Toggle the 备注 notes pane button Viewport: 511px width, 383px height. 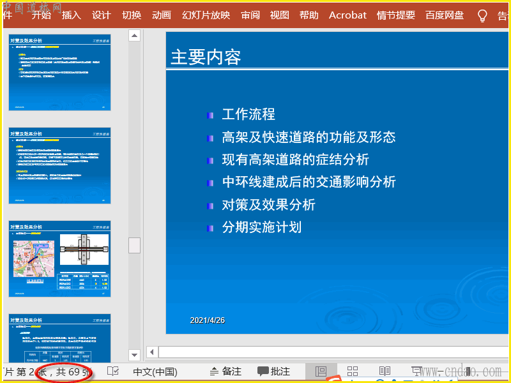pyautogui.click(x=225, y=371)
